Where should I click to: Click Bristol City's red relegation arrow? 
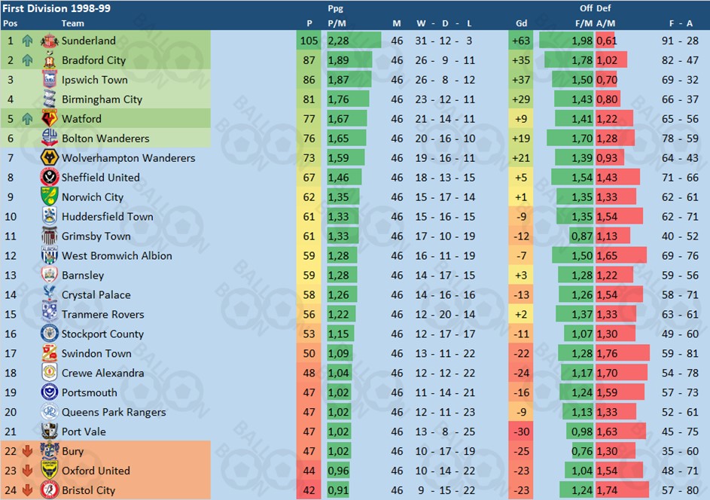coord(28,490)
